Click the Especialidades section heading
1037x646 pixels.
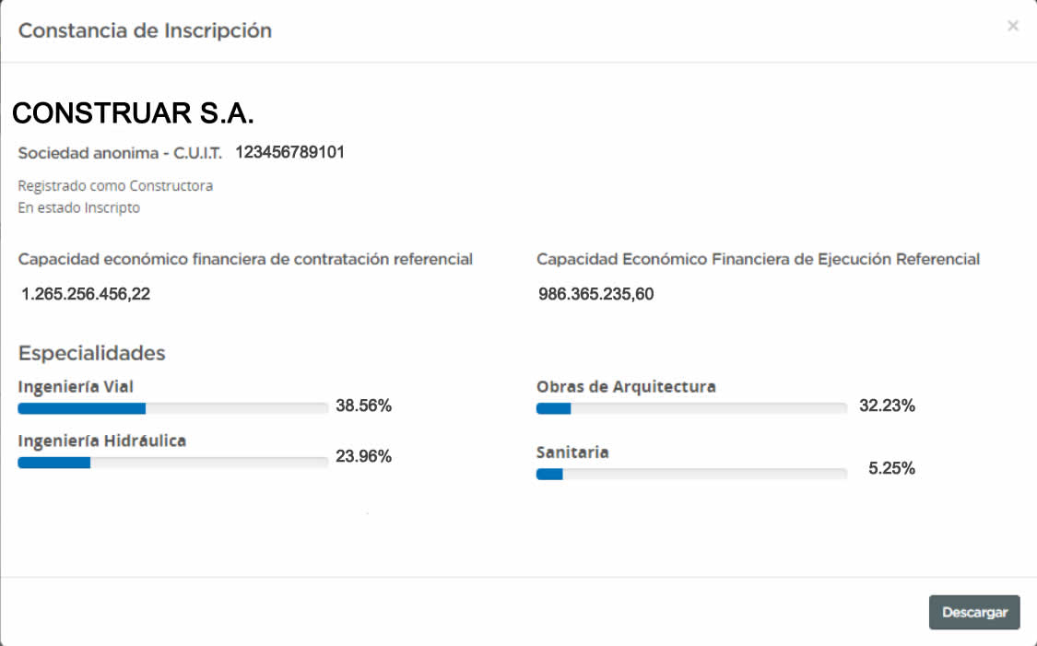click(92, 353)
